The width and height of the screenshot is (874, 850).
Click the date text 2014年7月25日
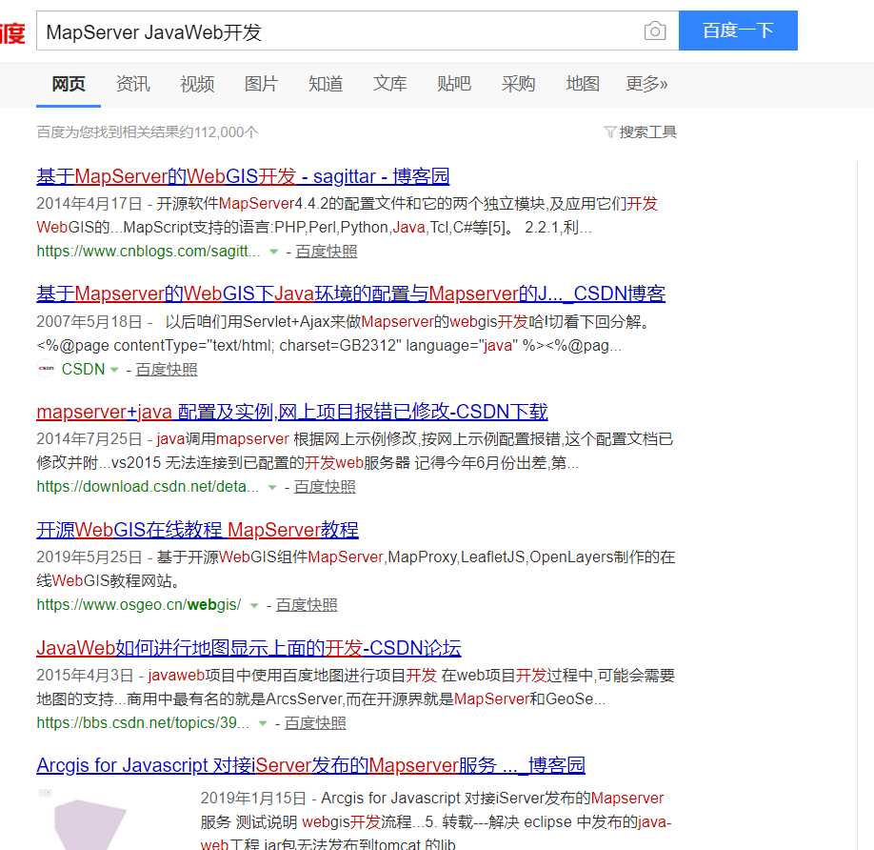89,439
